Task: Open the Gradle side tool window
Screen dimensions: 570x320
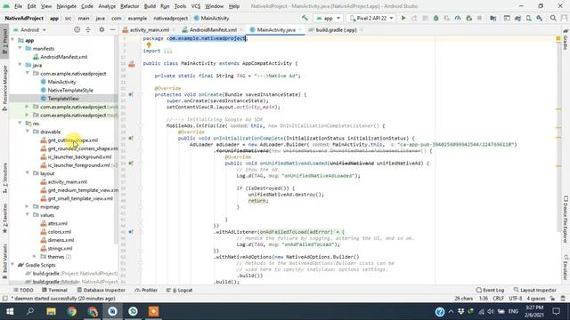Action: pos(566,40)
